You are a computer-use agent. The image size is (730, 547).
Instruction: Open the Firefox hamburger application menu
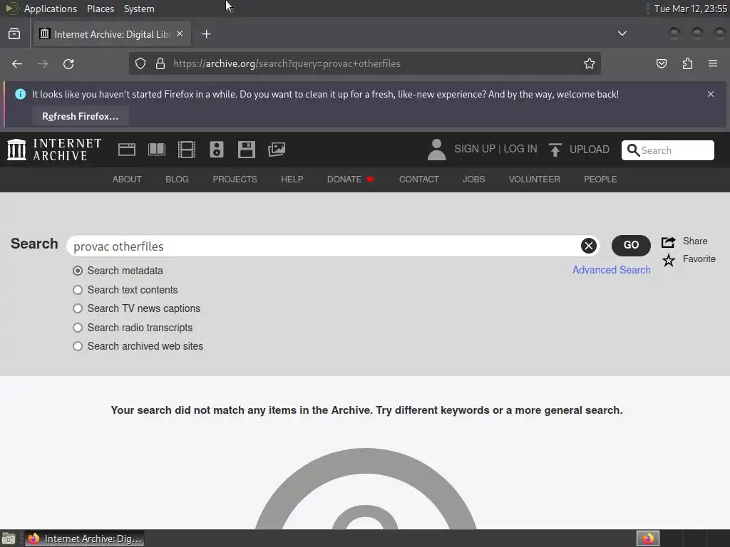[x=713, y=63]
